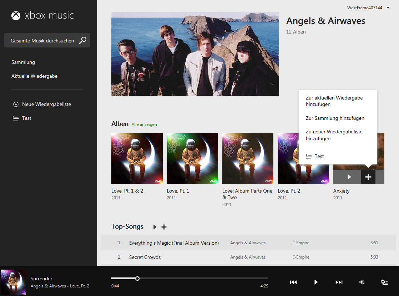Screen dimensions: 399x296
Task: Click the plus circle icon beside Neue Wiedergabeliste
Action: click(16, 104)
